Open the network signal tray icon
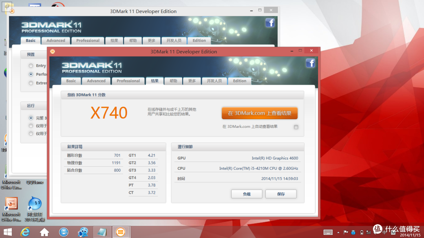This screenshot has height=238, width=424. 368,233
